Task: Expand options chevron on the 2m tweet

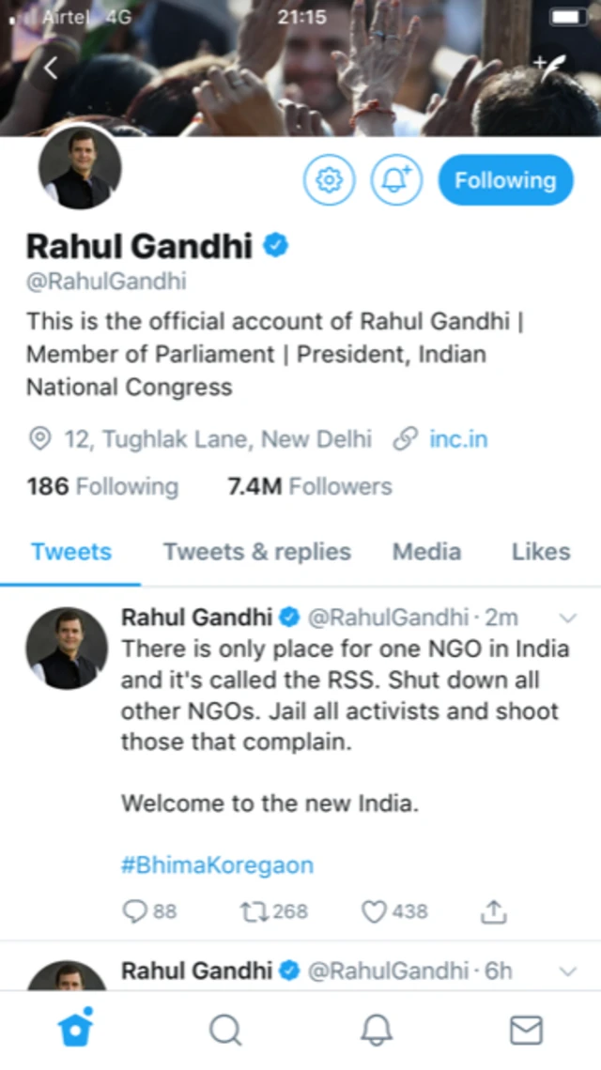Action: tap(567, 618)
